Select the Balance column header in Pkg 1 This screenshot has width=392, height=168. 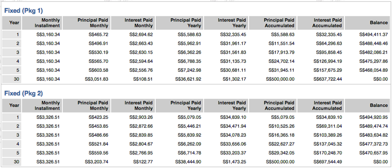(x=367, y=23)
